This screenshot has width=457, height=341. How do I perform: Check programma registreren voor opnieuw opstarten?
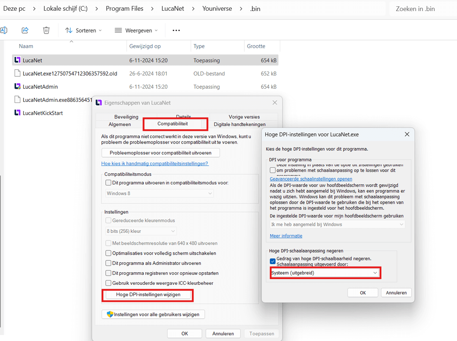pyautogui.click(x=108, y=273)
